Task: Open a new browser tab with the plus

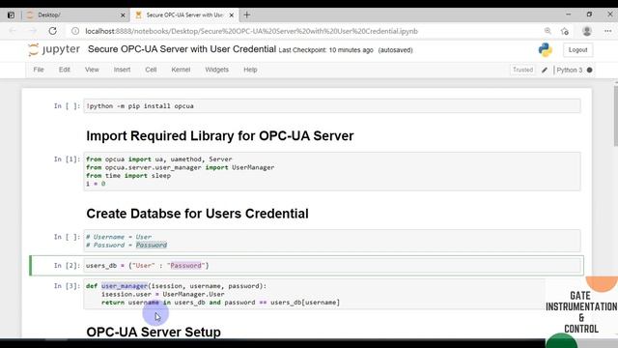Action: point(247,15)
